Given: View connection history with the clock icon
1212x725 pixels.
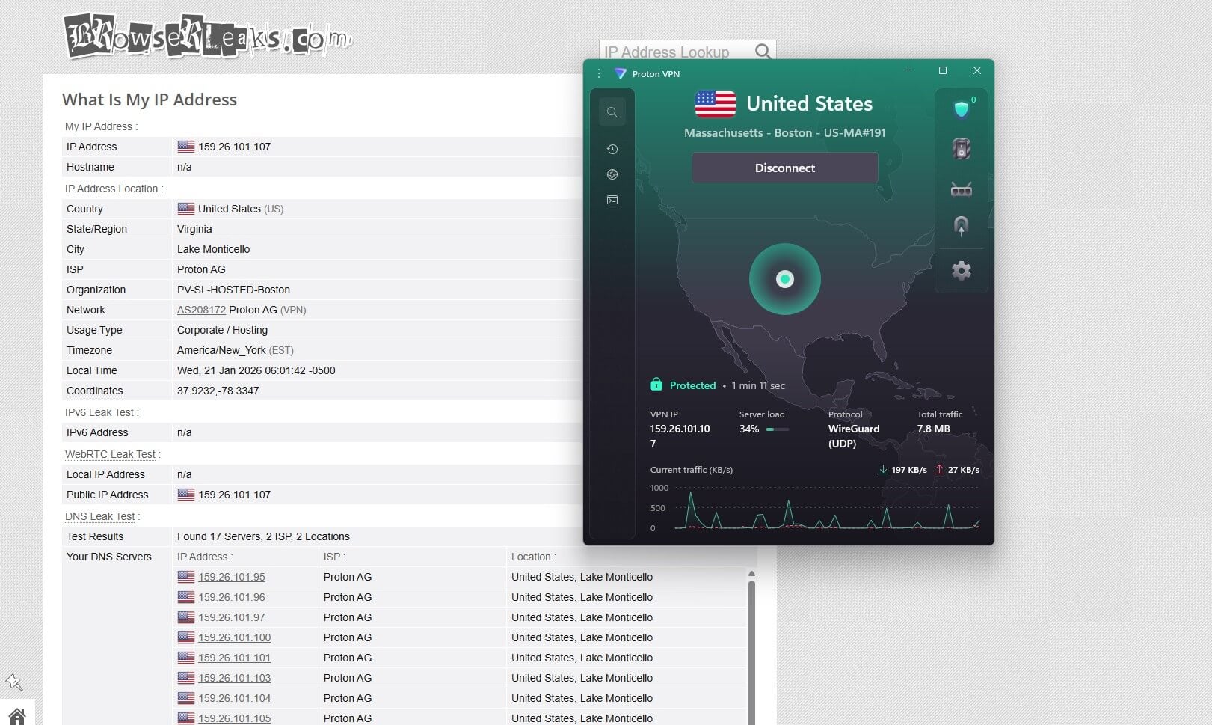Looking at the screenshot, I should [612, 148].
